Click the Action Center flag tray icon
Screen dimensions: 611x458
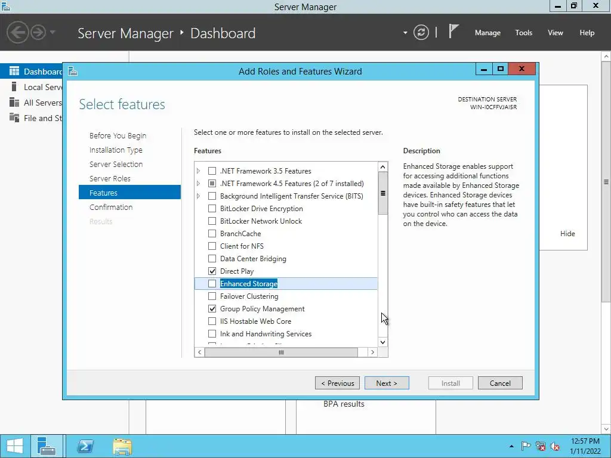(526, 446)
